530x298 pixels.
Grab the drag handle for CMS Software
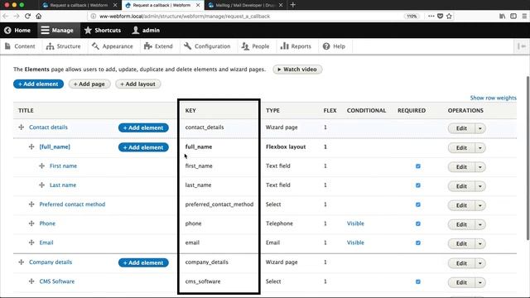[31, 281]
